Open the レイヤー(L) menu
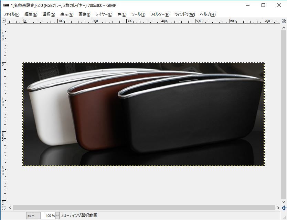287x220 pixels. click(104, 14)
